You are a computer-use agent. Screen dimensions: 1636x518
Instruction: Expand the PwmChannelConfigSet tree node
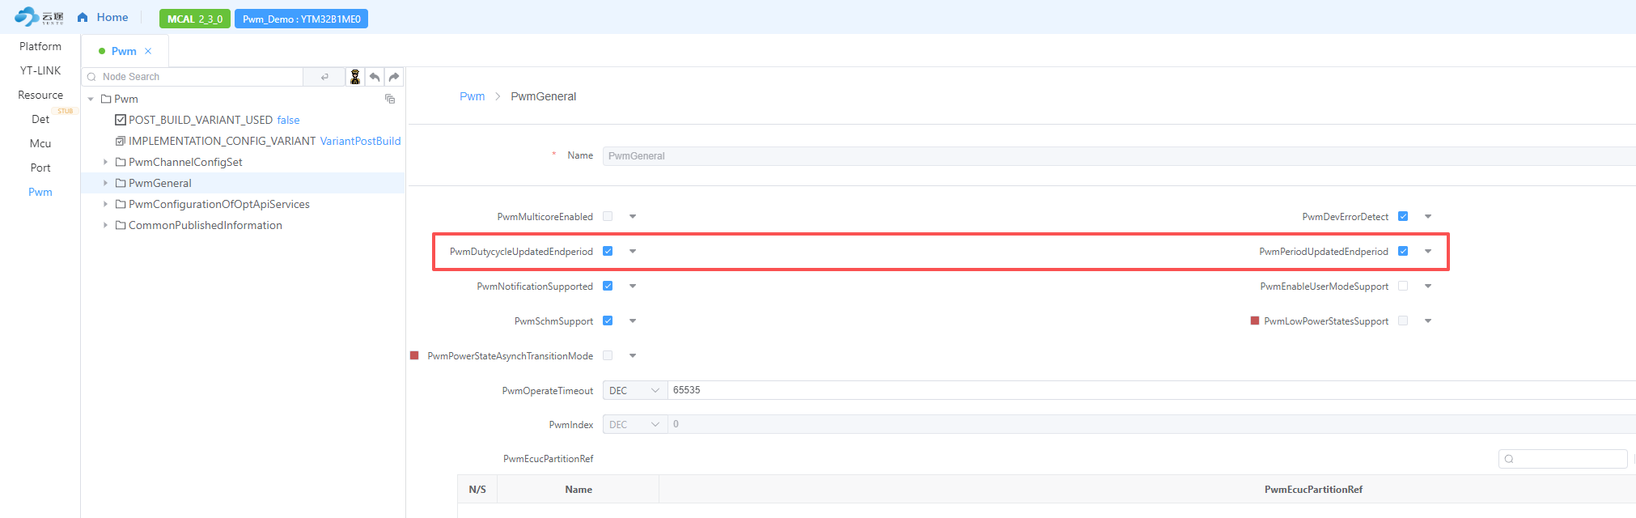click(105, 162)
